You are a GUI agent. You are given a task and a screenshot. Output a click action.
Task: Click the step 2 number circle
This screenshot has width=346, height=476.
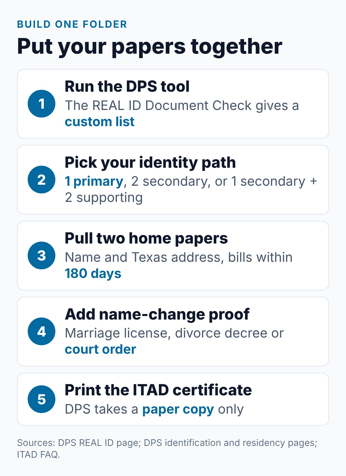(x=42, y=180)
